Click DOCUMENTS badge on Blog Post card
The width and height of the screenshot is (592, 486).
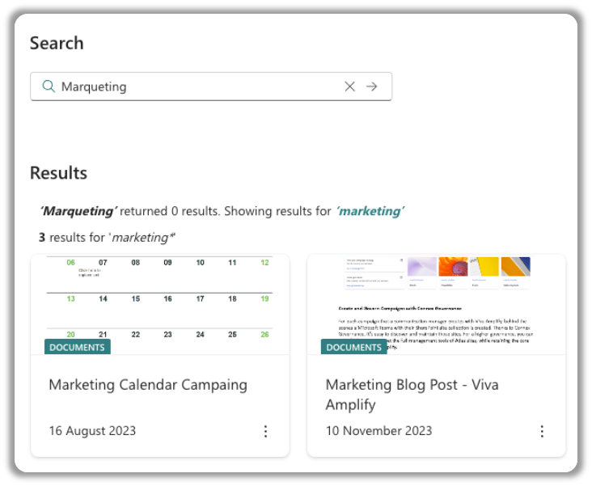354,347
